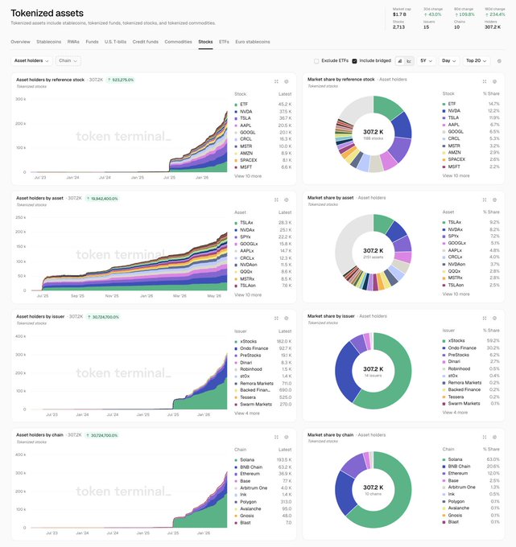
Task: Click the 234.4% 180d change value
Action: [495, 14]
